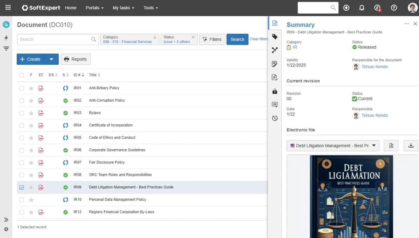Screen dimensions: 419x238
Task: Click the notifications bell icon
Action: pos(362,8)
